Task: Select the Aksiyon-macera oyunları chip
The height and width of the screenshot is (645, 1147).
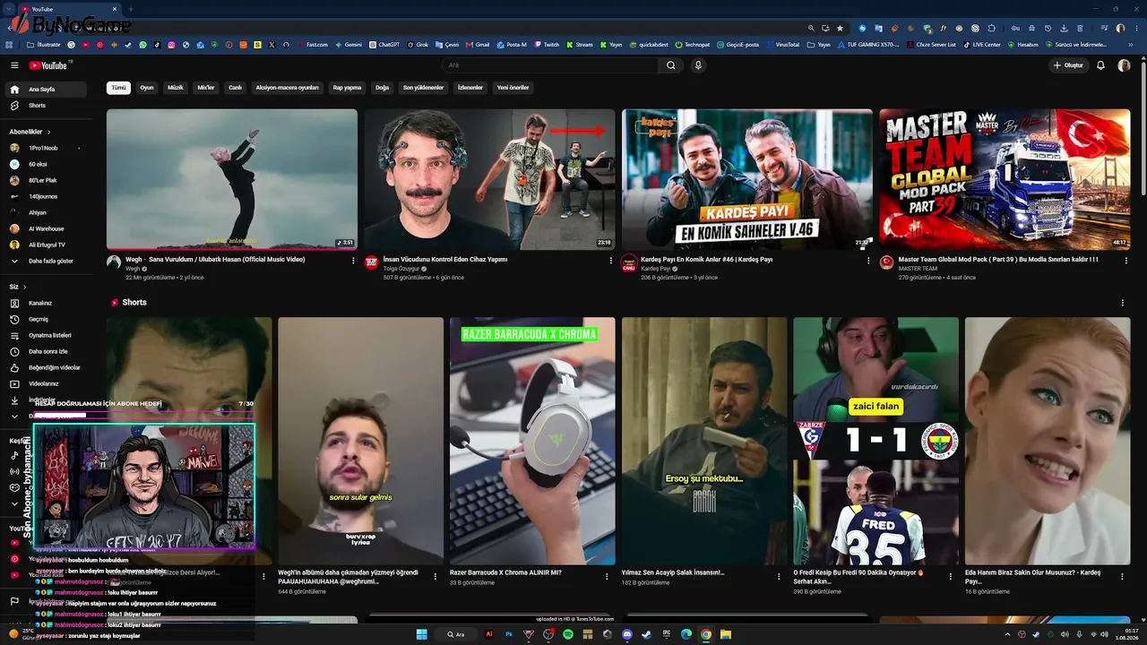Action: pos(288,88)
